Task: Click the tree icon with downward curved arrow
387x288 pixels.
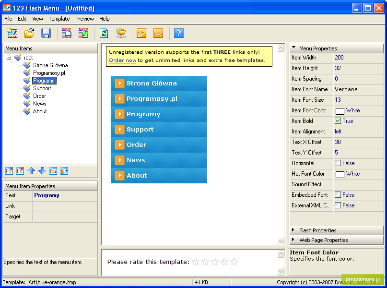Action: pos(53,171)
